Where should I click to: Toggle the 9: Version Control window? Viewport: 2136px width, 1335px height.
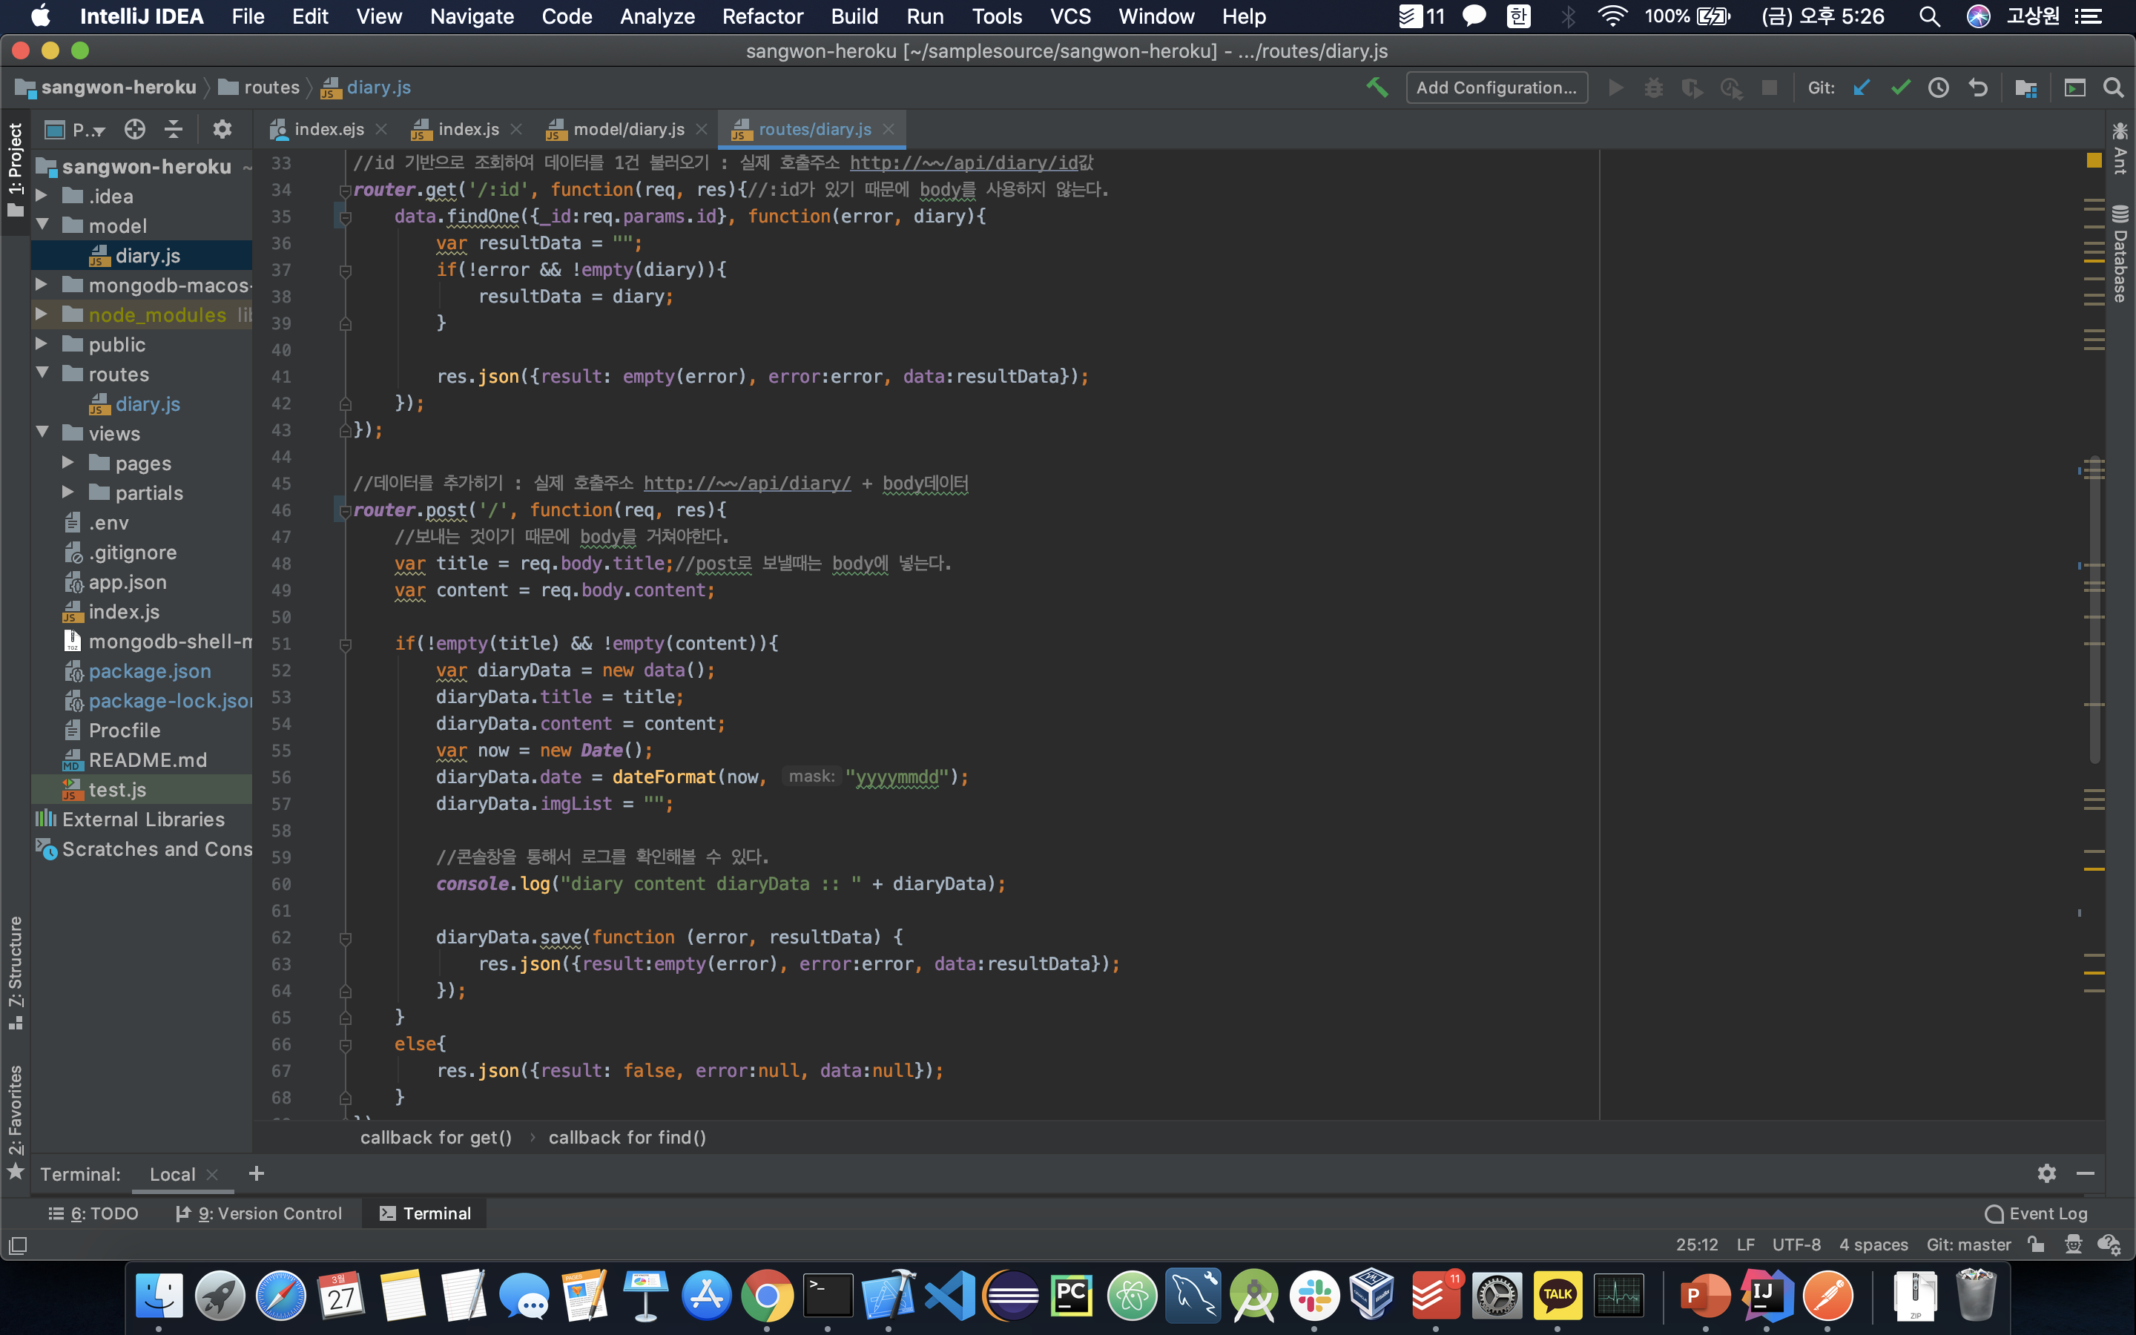pos(260,1213)
